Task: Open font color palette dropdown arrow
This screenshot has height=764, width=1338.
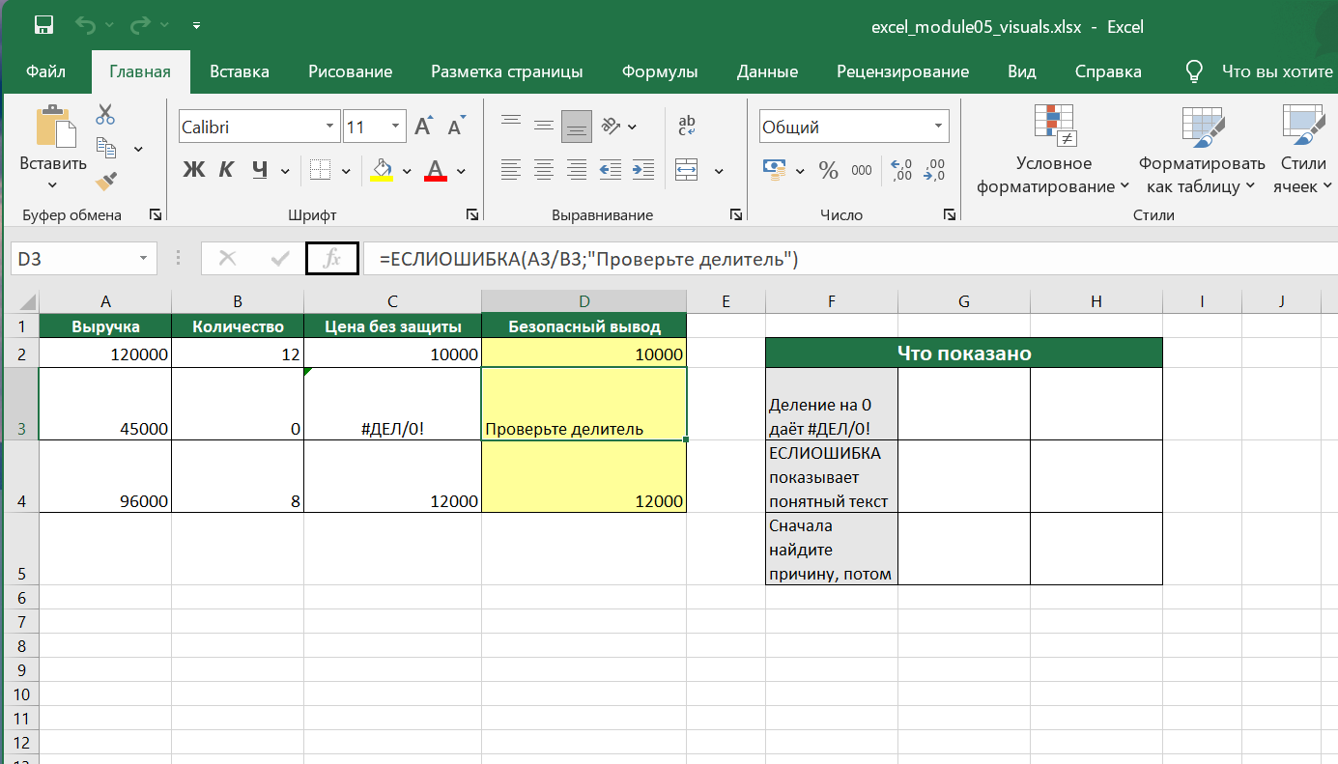Action: tap(461, 171)
